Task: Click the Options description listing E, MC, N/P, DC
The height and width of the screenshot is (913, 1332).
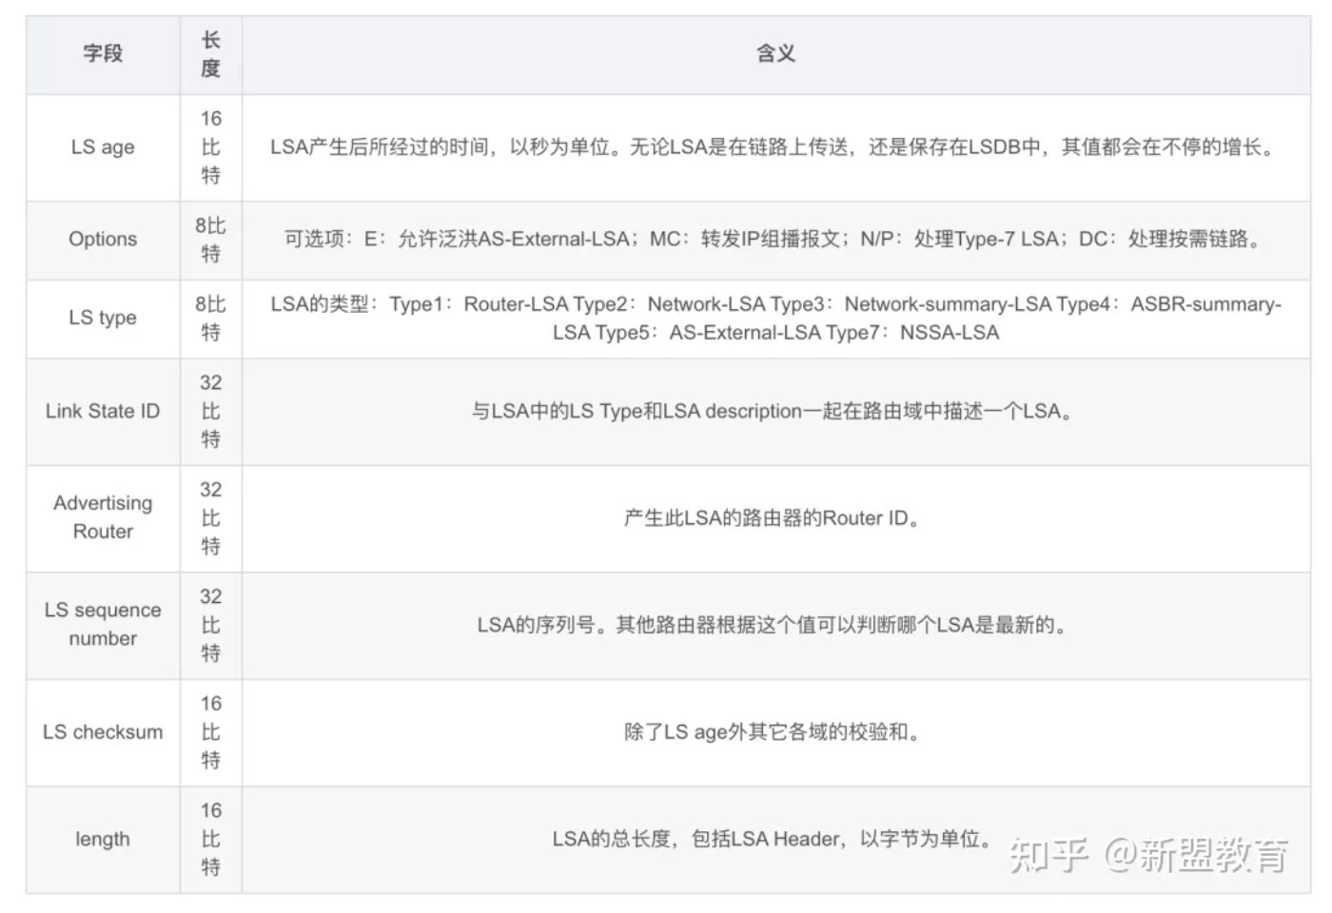Action: (x=774, y=240)
